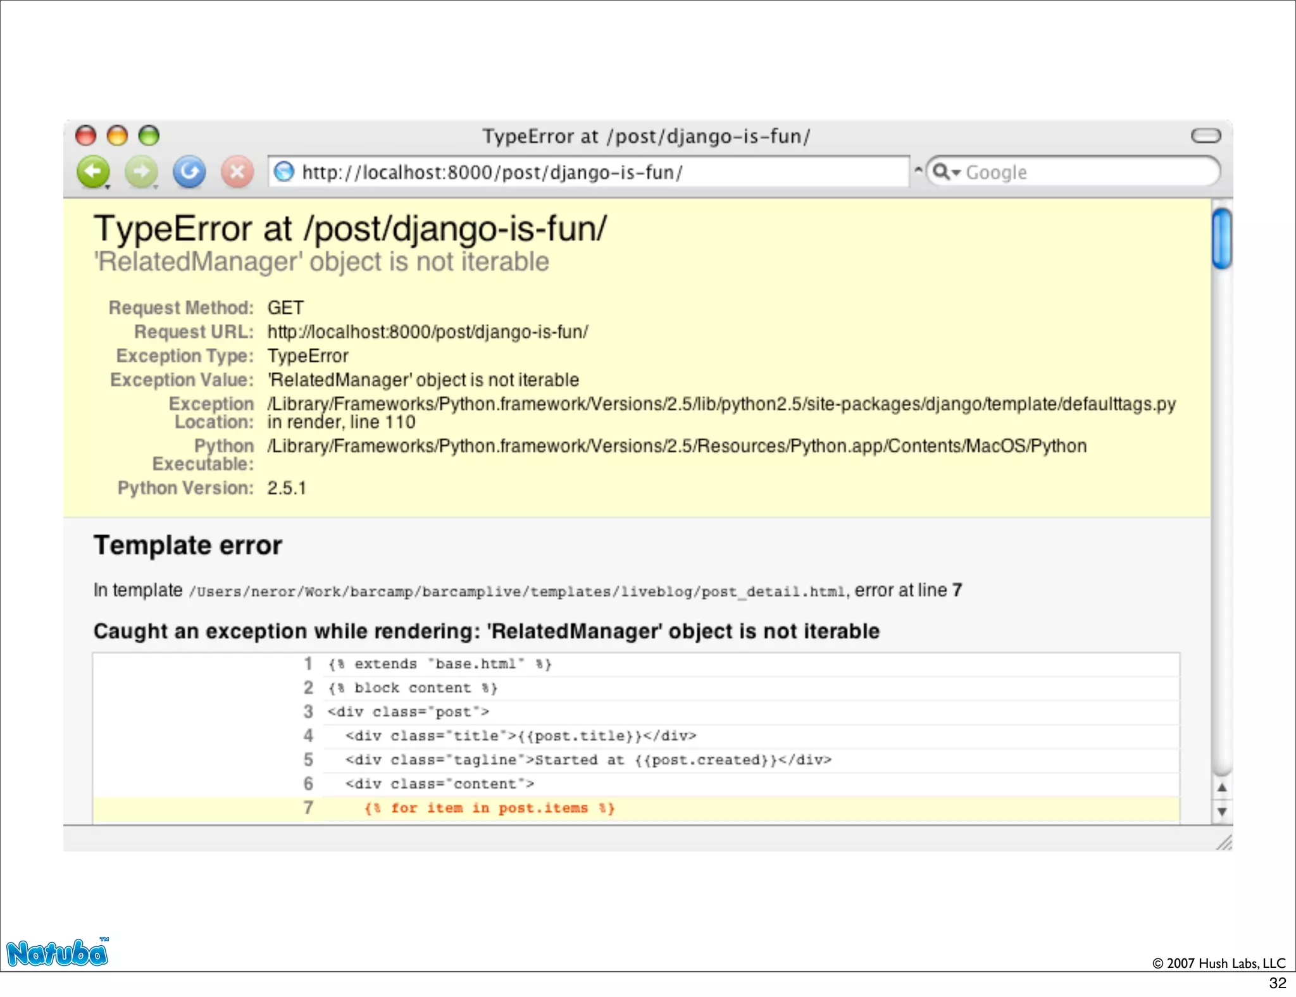Close the window with red button
This screenshot has width=1296, height=997.
click(x=85, y=135)
